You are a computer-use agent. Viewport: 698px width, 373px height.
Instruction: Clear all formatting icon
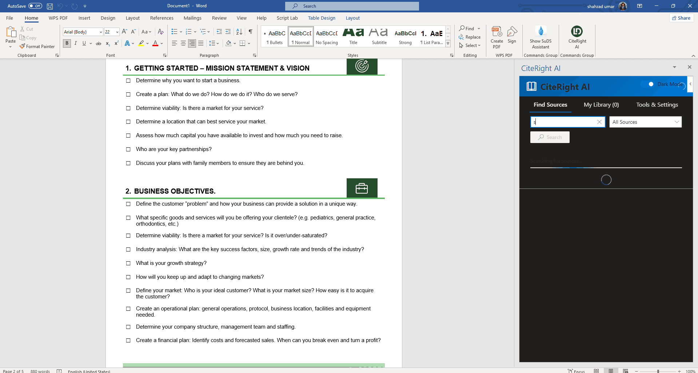coord(160,32)
